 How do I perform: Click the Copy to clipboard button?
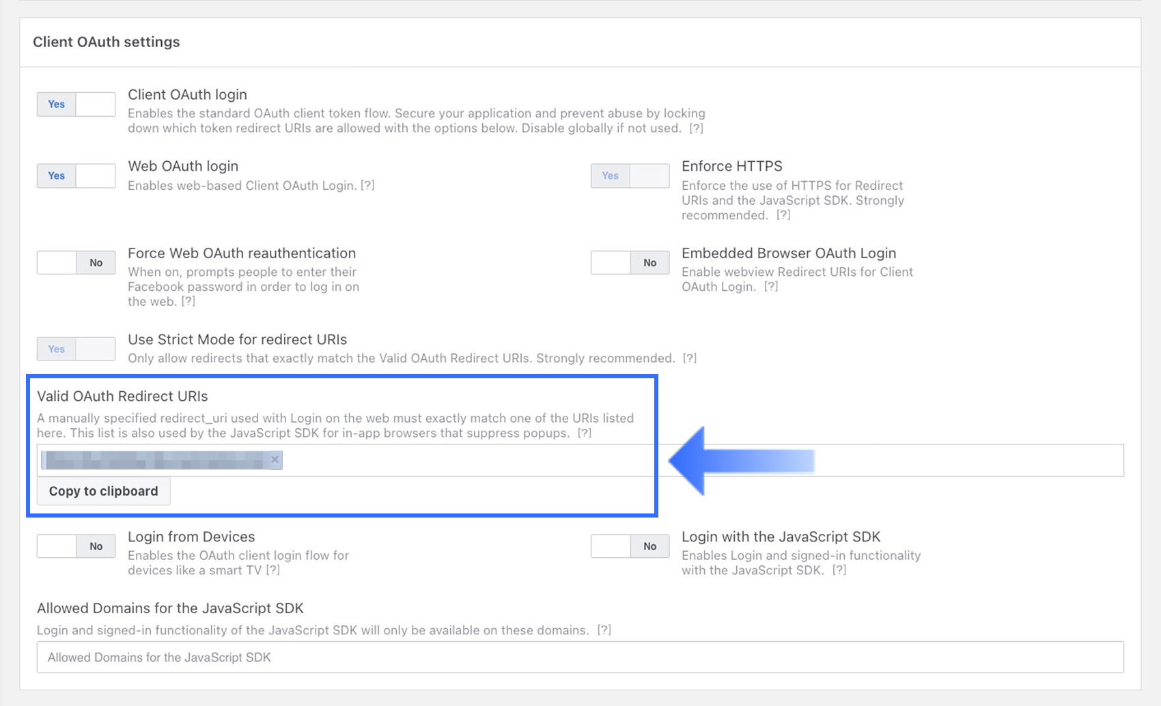(x=103, y=491)
